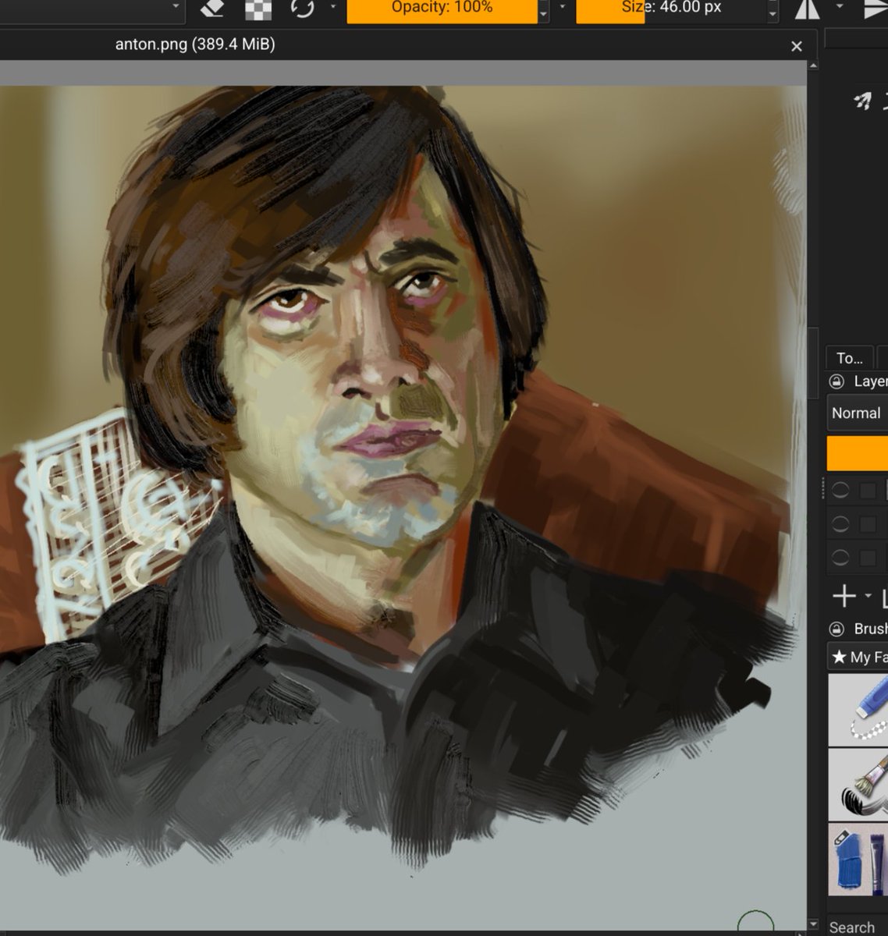Click the Opacity slider stepper arrows
This screenshot has width=888, height=936.
coord(543,11)
